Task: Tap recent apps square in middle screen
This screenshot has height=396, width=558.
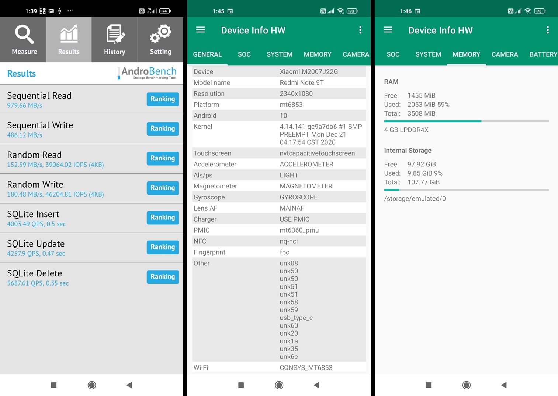Action: 241,385
